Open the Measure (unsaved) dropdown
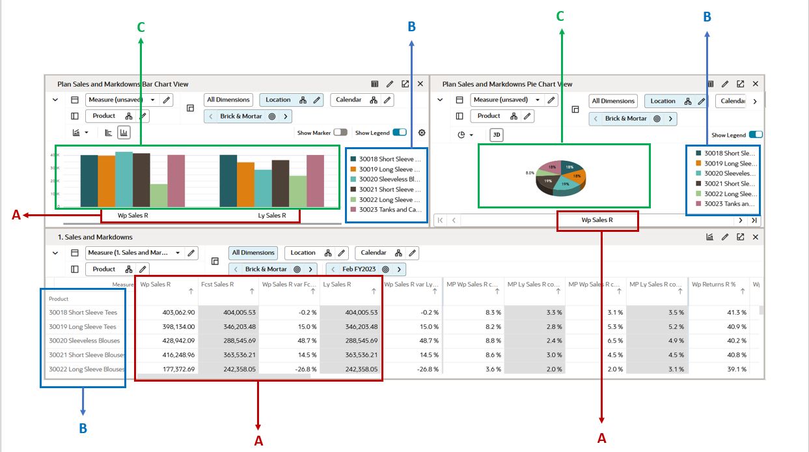Viewport: 809px width, 452px height. point(152,99)
